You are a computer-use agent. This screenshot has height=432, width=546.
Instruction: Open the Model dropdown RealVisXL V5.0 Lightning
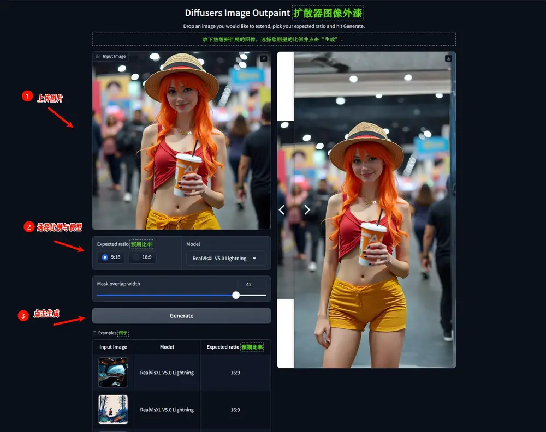coord(226,259)
